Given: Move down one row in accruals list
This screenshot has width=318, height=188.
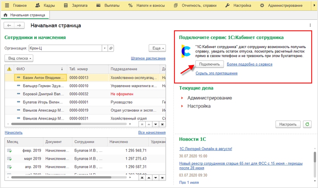Looking at the screenshot, I should pos(156,178).
